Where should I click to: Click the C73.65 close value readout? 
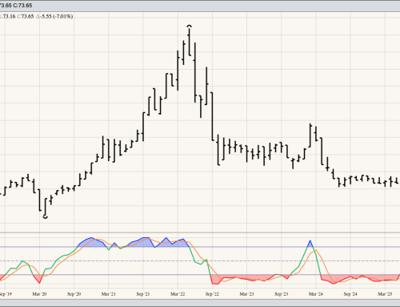click(x=26, y=16)
